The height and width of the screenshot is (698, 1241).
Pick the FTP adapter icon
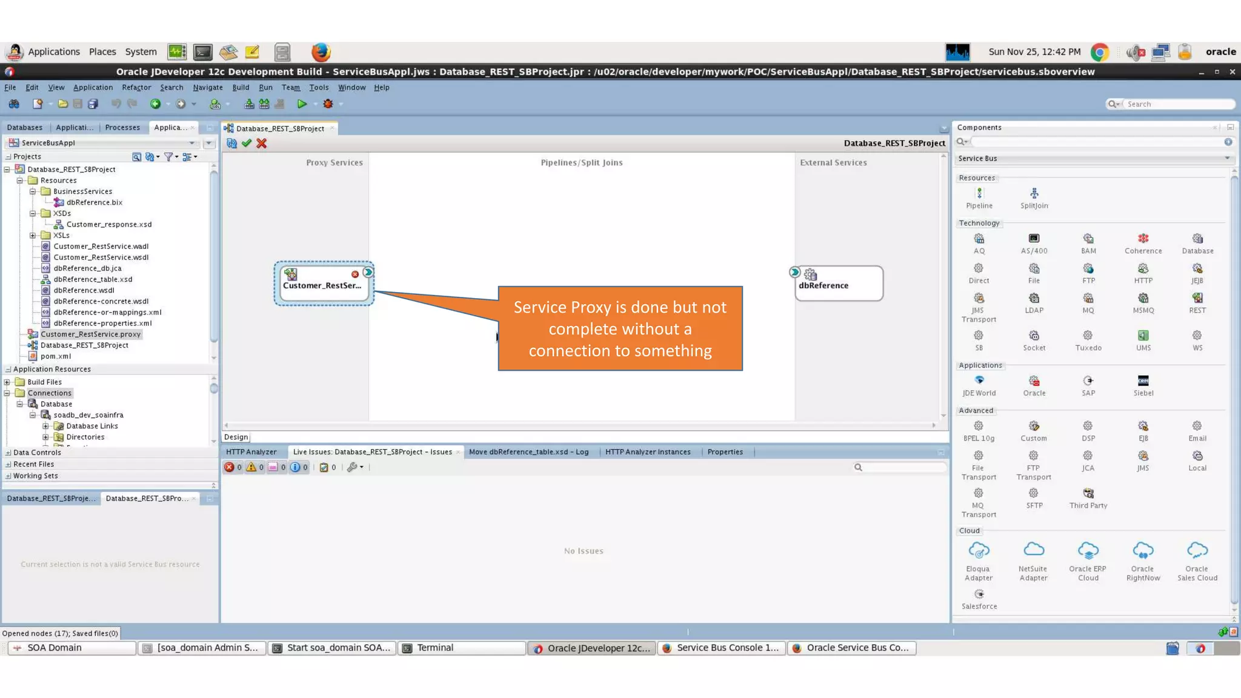(1088, 268)
